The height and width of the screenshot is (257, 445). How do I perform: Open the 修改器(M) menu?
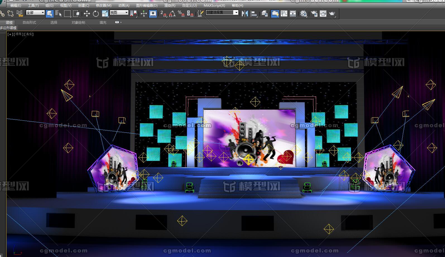(104, 6)
